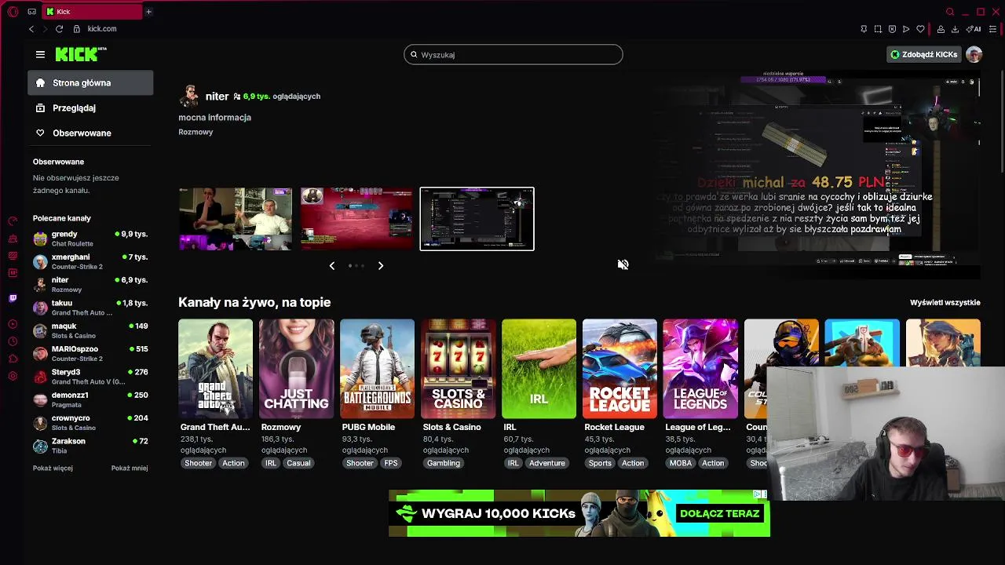The image size is (1005, 565).
Task: Open the Slots & Casino category card
Action: (x=458, y=369)
